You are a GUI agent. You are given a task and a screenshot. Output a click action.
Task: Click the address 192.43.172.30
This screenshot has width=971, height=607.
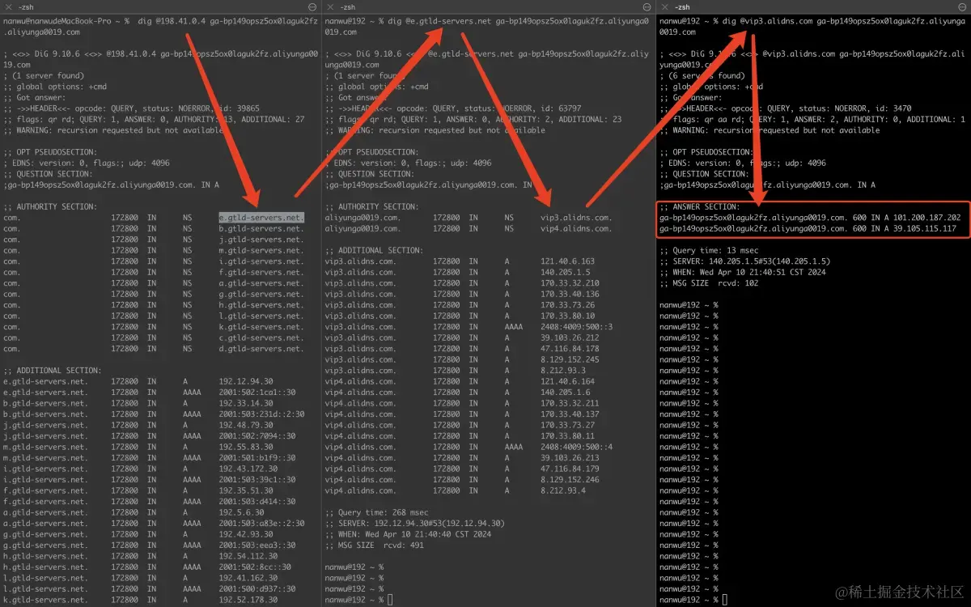[x=248, y=469]
